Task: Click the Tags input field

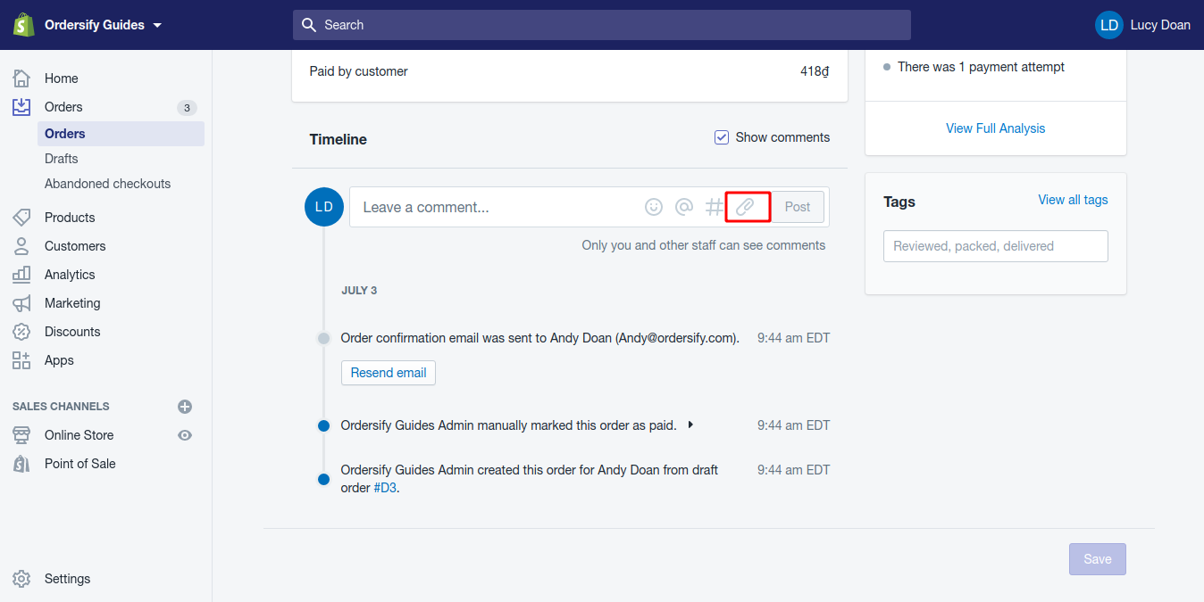Action: click(x=995, y=246)
